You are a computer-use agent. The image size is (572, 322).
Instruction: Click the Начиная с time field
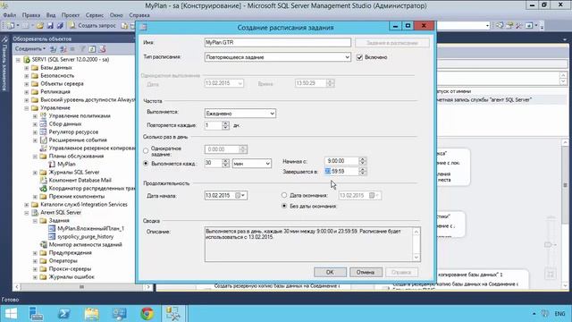click(341, 161)
